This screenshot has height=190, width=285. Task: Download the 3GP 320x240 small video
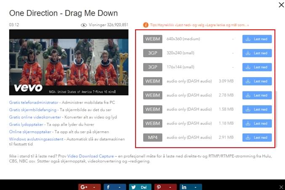coord(257,53)
